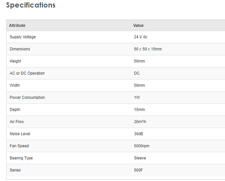Viewport: 225px width, 181px height.
Task: Click the Noise Level label
Action: pos(20,134)
